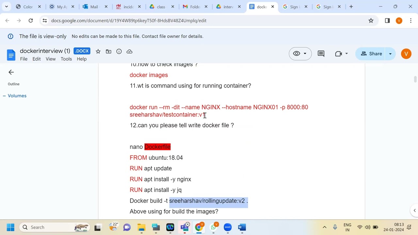Close the document outline with back arrow
Image resolution: width=418 pixels, height=235 pixels.
(x=11, y=72)
